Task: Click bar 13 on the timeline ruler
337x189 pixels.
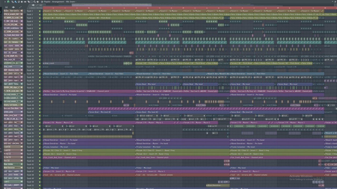Action: point(89,8)
